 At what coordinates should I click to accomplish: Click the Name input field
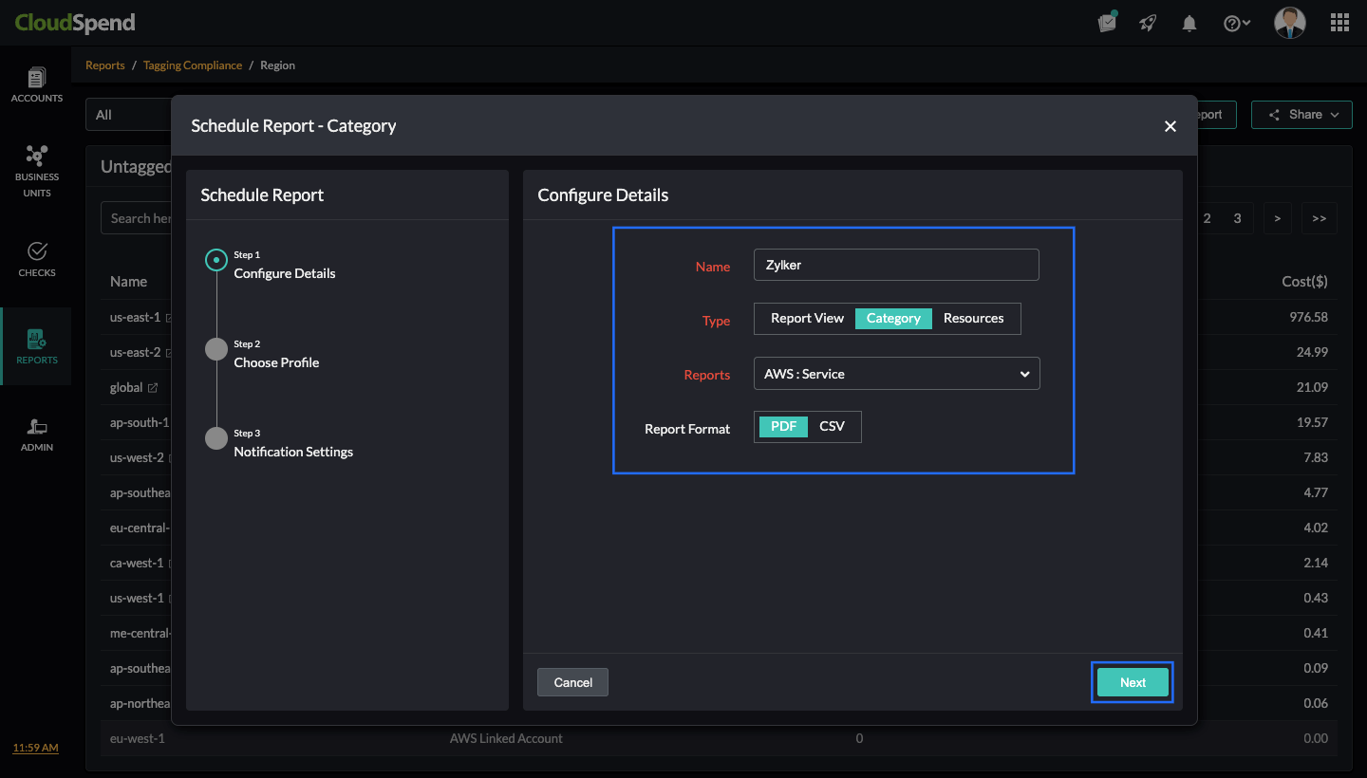896,266
